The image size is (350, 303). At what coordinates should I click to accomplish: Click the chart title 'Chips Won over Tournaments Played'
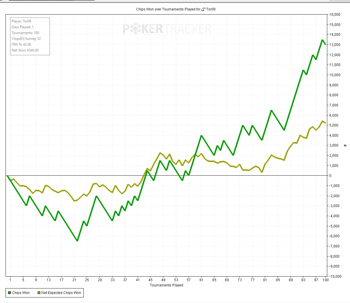168,9
